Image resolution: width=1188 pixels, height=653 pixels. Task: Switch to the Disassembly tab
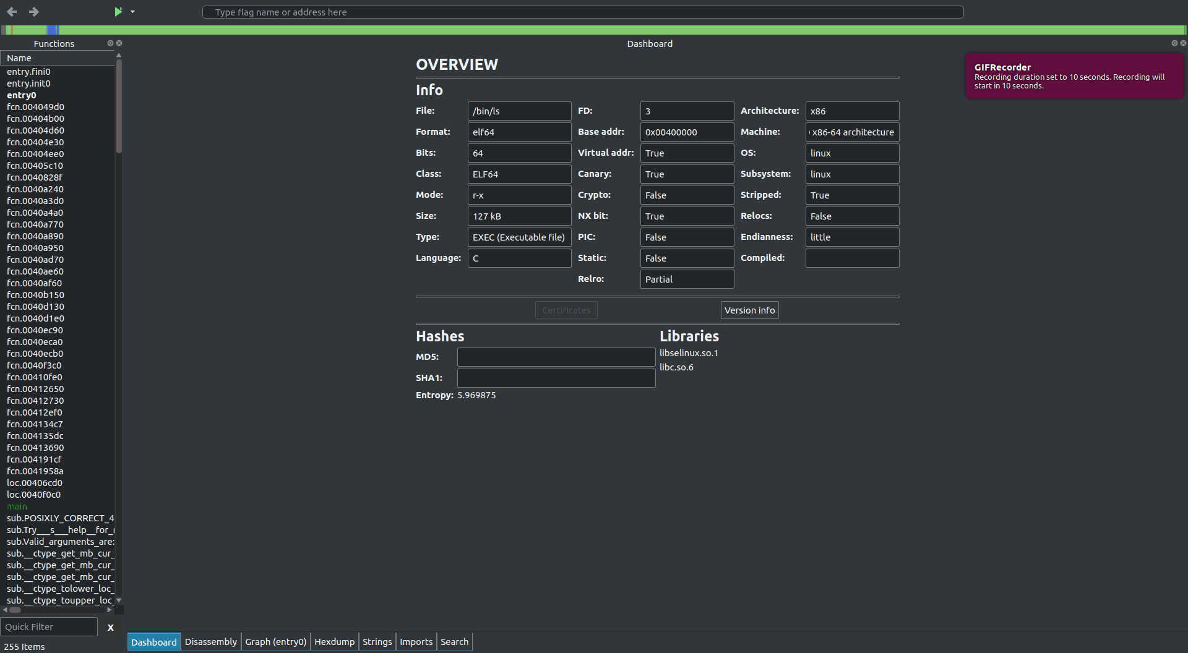(x=211, y=642)
